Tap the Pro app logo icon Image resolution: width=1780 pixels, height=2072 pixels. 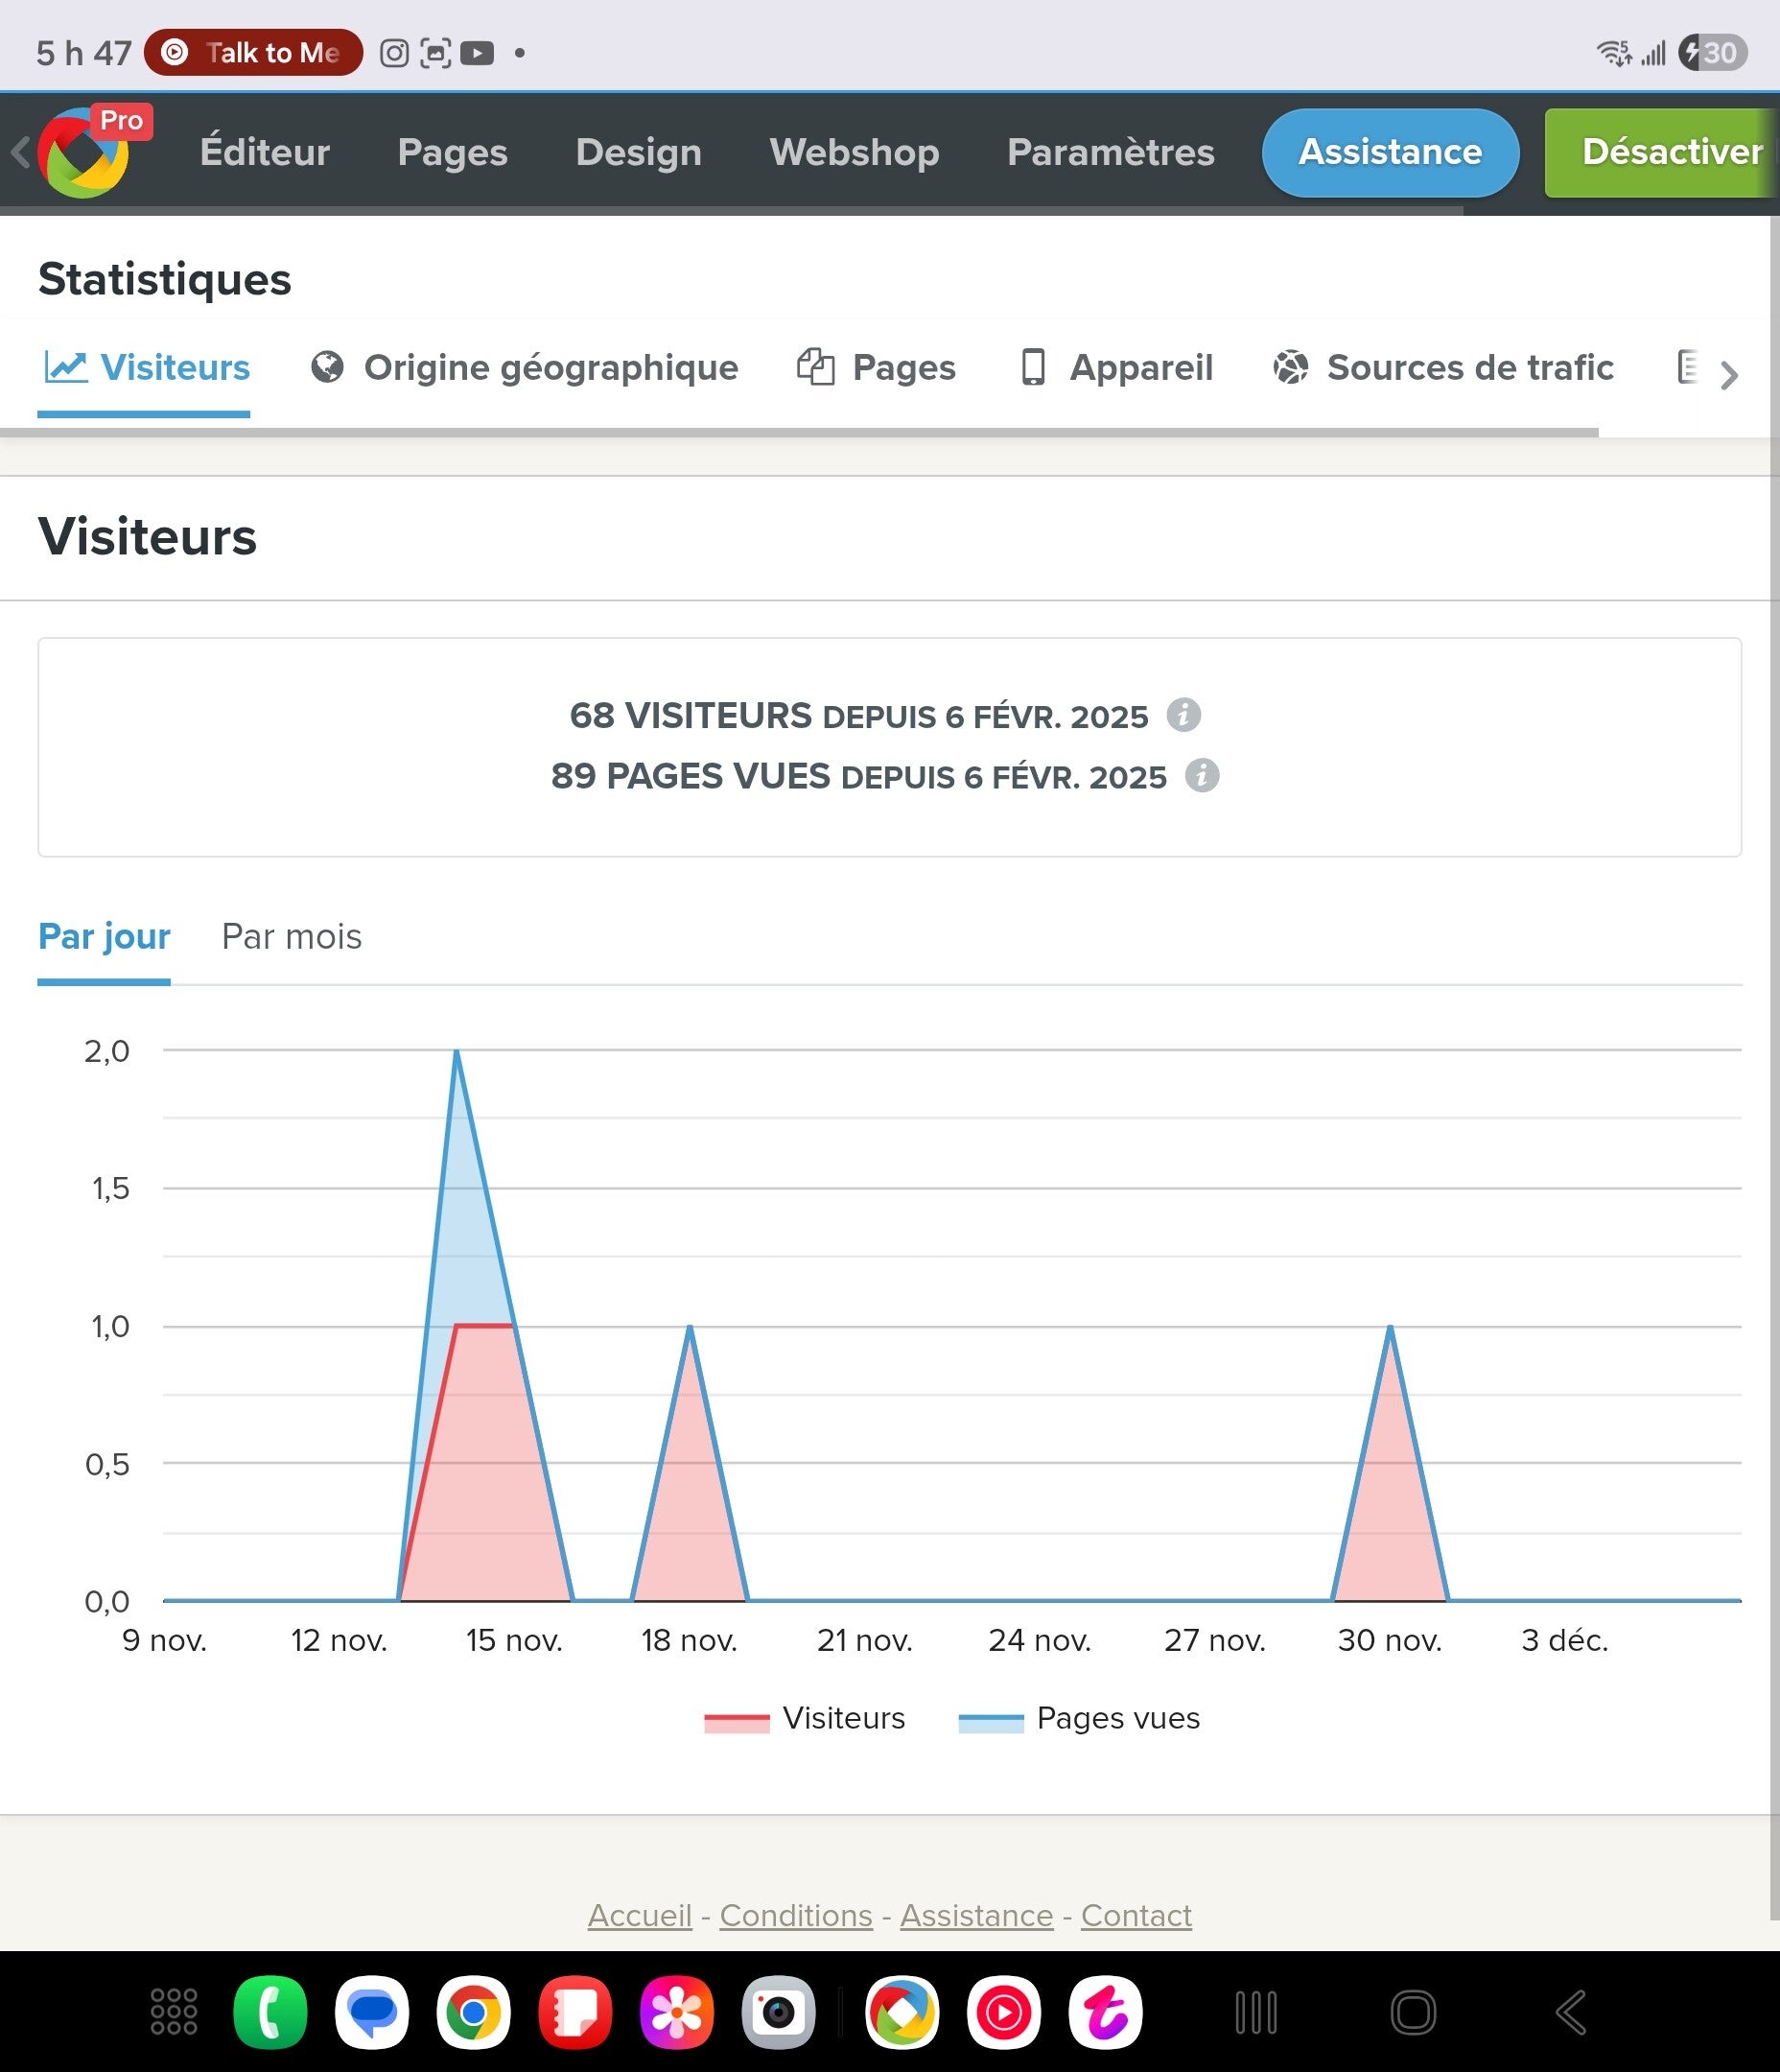click(x=85, y=153)
